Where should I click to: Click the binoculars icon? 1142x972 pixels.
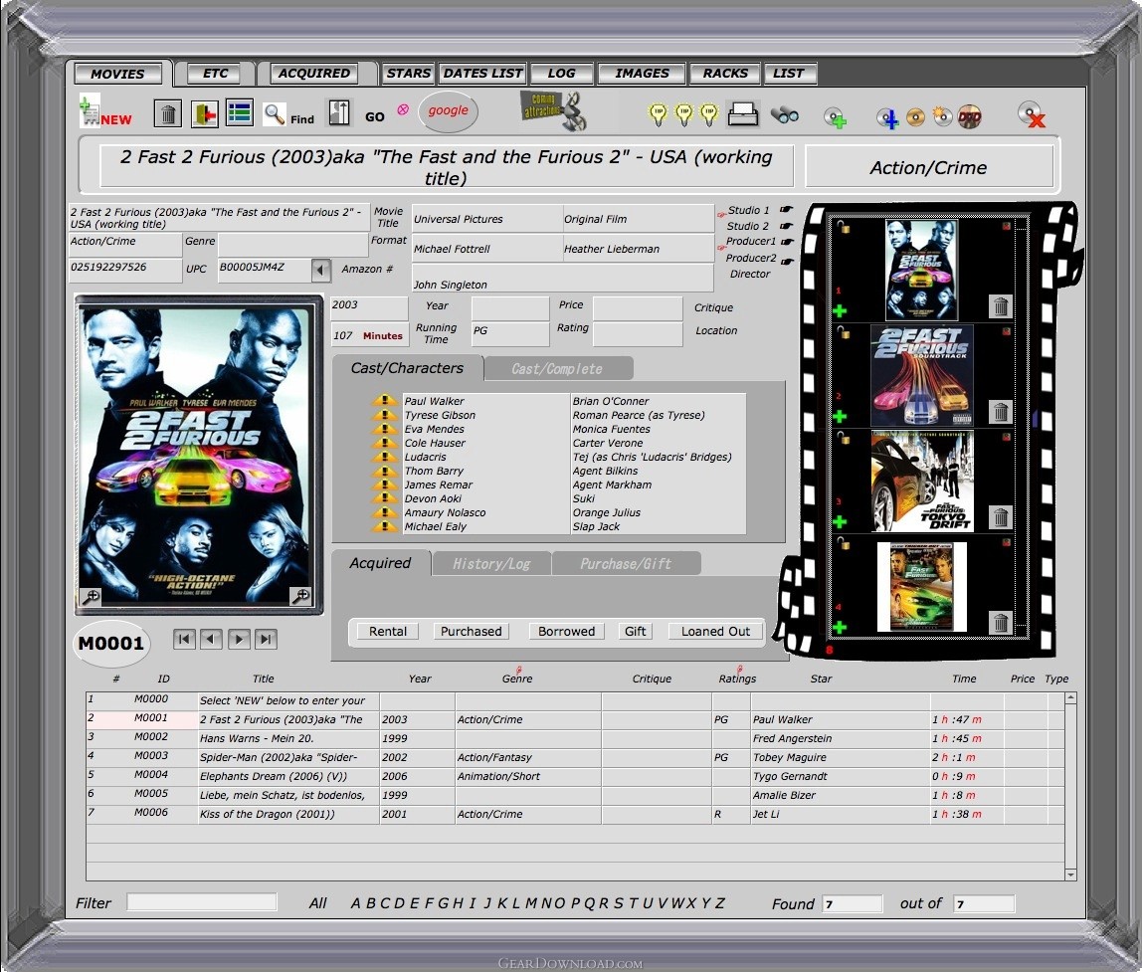[x=785, y=115]
